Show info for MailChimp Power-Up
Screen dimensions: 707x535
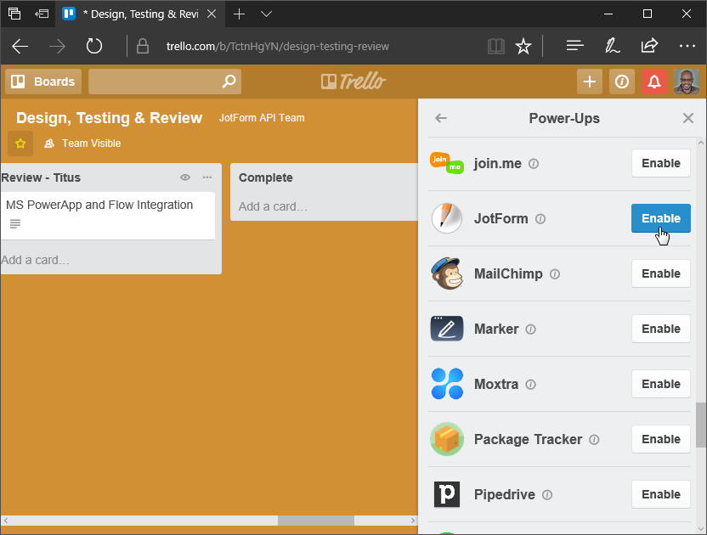(x=555, y=274)
